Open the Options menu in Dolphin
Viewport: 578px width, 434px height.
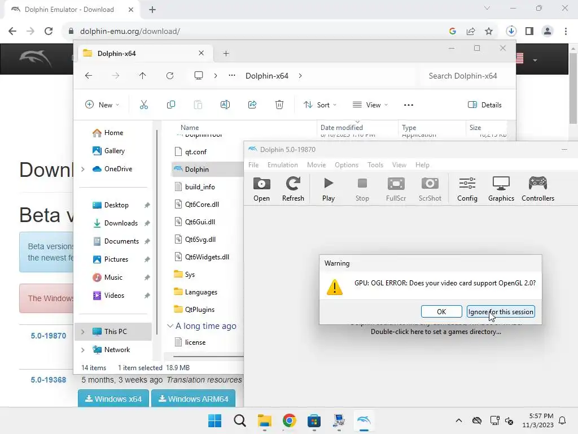(x=347, y=165)
